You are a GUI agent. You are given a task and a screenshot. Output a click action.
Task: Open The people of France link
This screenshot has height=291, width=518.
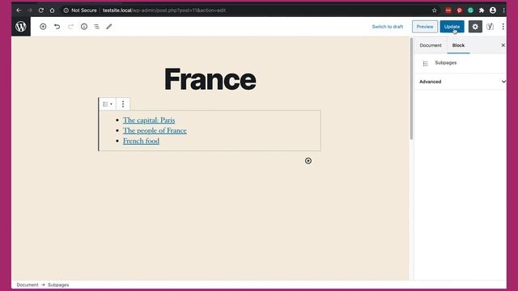155,131
